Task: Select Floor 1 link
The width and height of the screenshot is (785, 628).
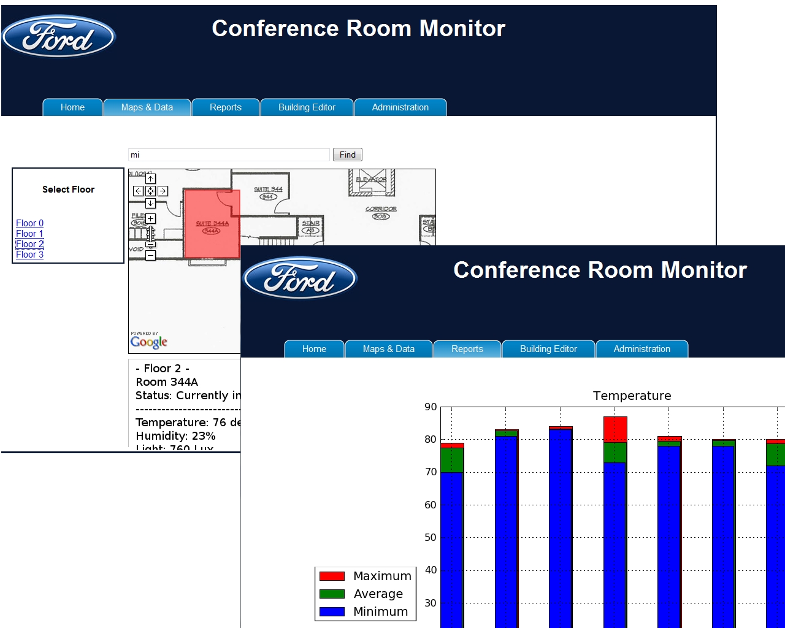Action: point(30,234)
